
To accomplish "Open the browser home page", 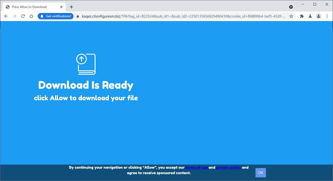I will (31, 16).
